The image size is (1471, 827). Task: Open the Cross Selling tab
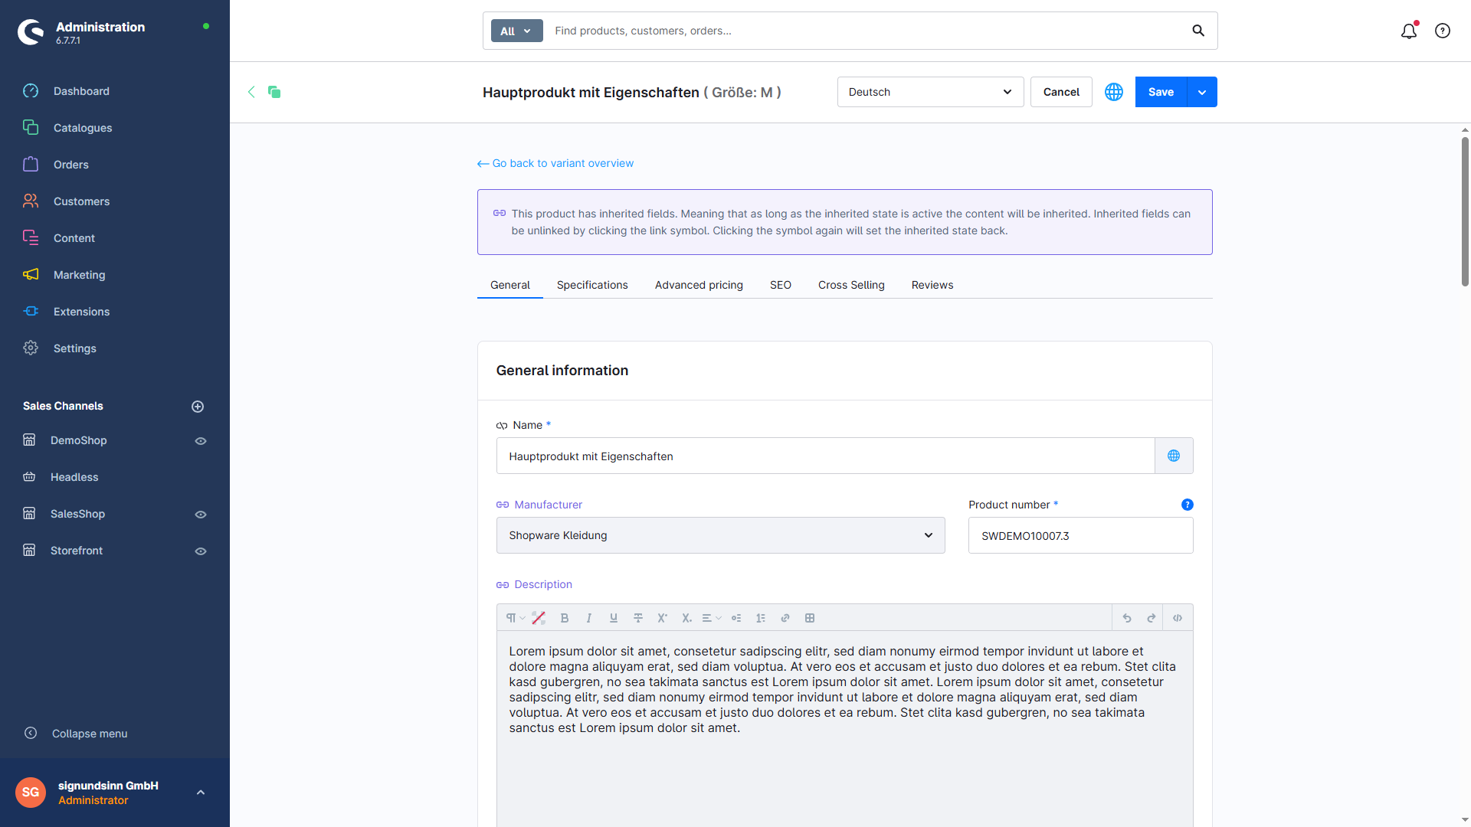click(x=851, y=285)
